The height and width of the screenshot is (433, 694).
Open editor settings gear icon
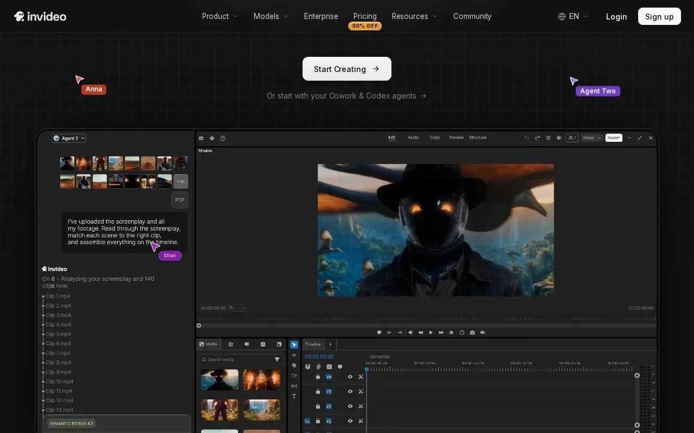click(x=212, y=138)
